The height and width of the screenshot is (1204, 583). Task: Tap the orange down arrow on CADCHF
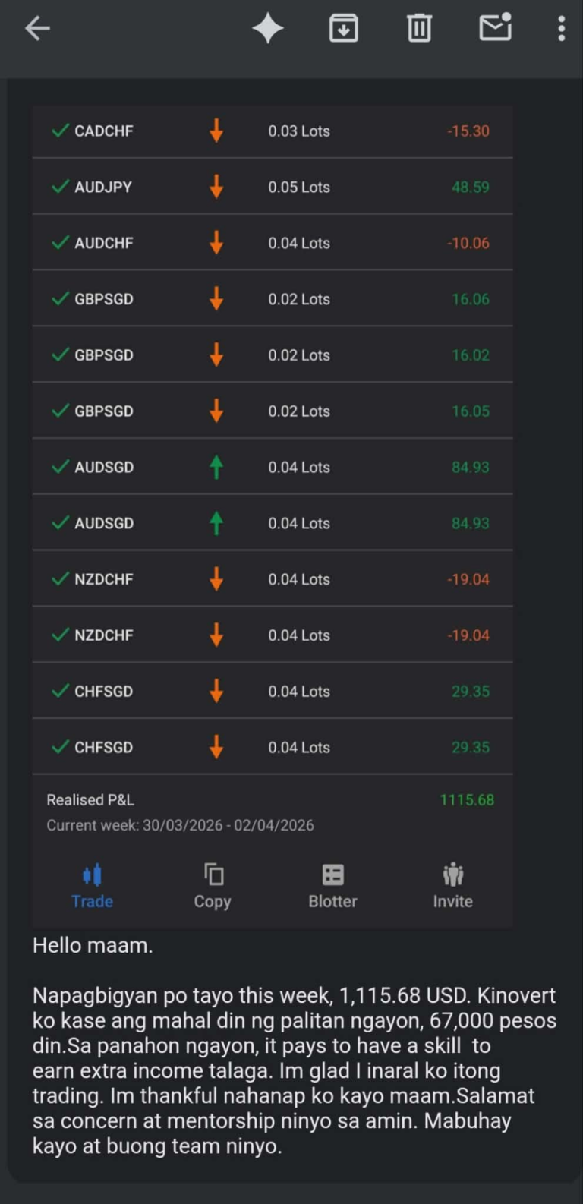coord(216,131)
